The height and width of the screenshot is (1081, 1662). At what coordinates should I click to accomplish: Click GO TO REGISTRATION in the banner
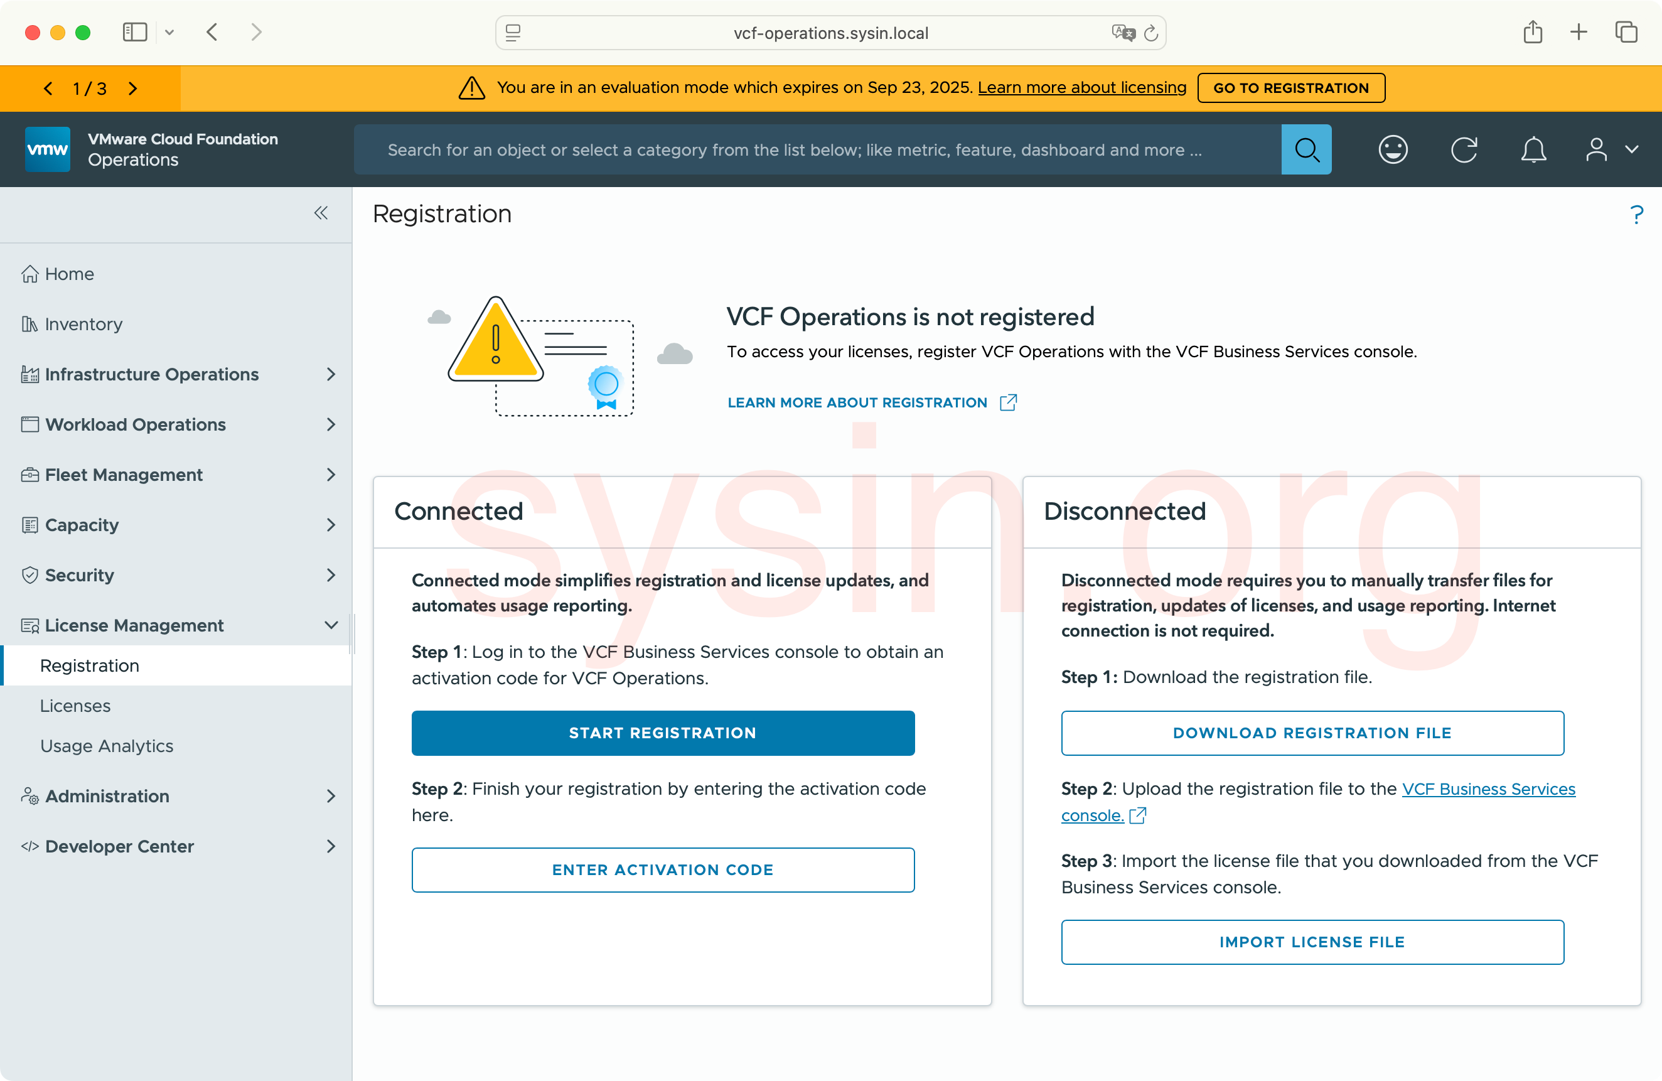(1290, 87)
